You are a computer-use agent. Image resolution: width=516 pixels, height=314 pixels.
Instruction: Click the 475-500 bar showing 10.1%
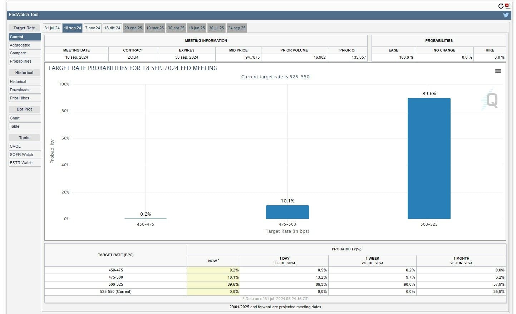click(287, 212)
